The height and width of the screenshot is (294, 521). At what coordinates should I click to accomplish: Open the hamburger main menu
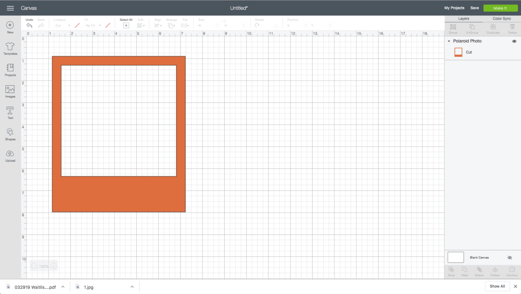point(10,8)
